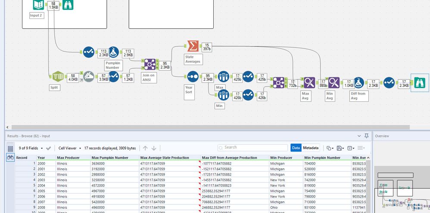Viewport: 430px width, 213px height.
Task: Click the messages list icon in Results
Action: click(10, 149)
